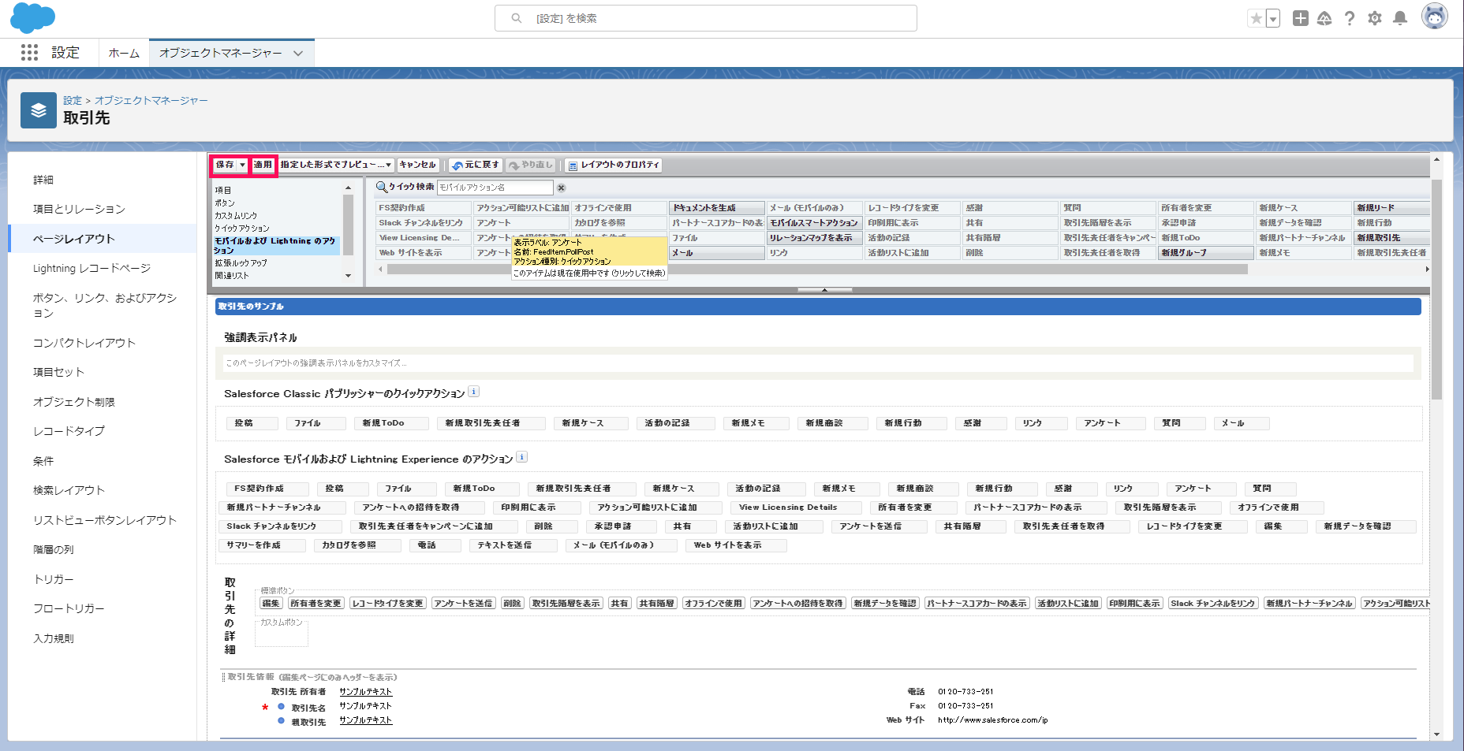This screenshot has height=751, width=1464.
Task: Click the 元に戻す undo button
Action: coord(476,165)
